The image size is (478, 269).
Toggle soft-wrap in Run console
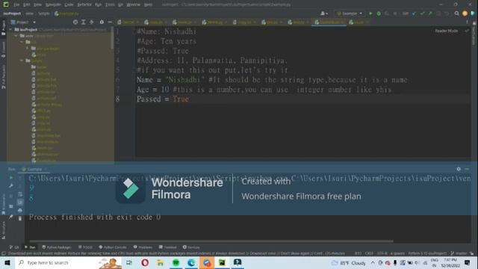coord(20,194)
